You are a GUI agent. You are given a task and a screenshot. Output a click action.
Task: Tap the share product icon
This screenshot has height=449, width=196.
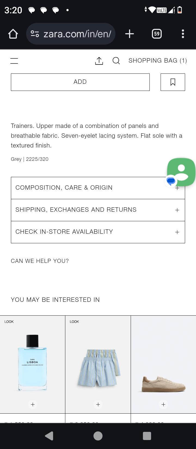point(99,61)
